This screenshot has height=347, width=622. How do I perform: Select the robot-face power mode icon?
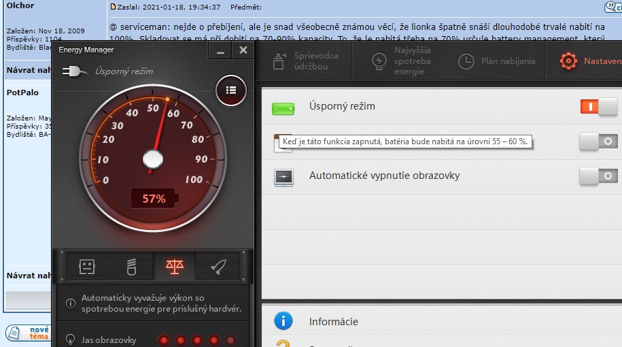coord(87,266)
